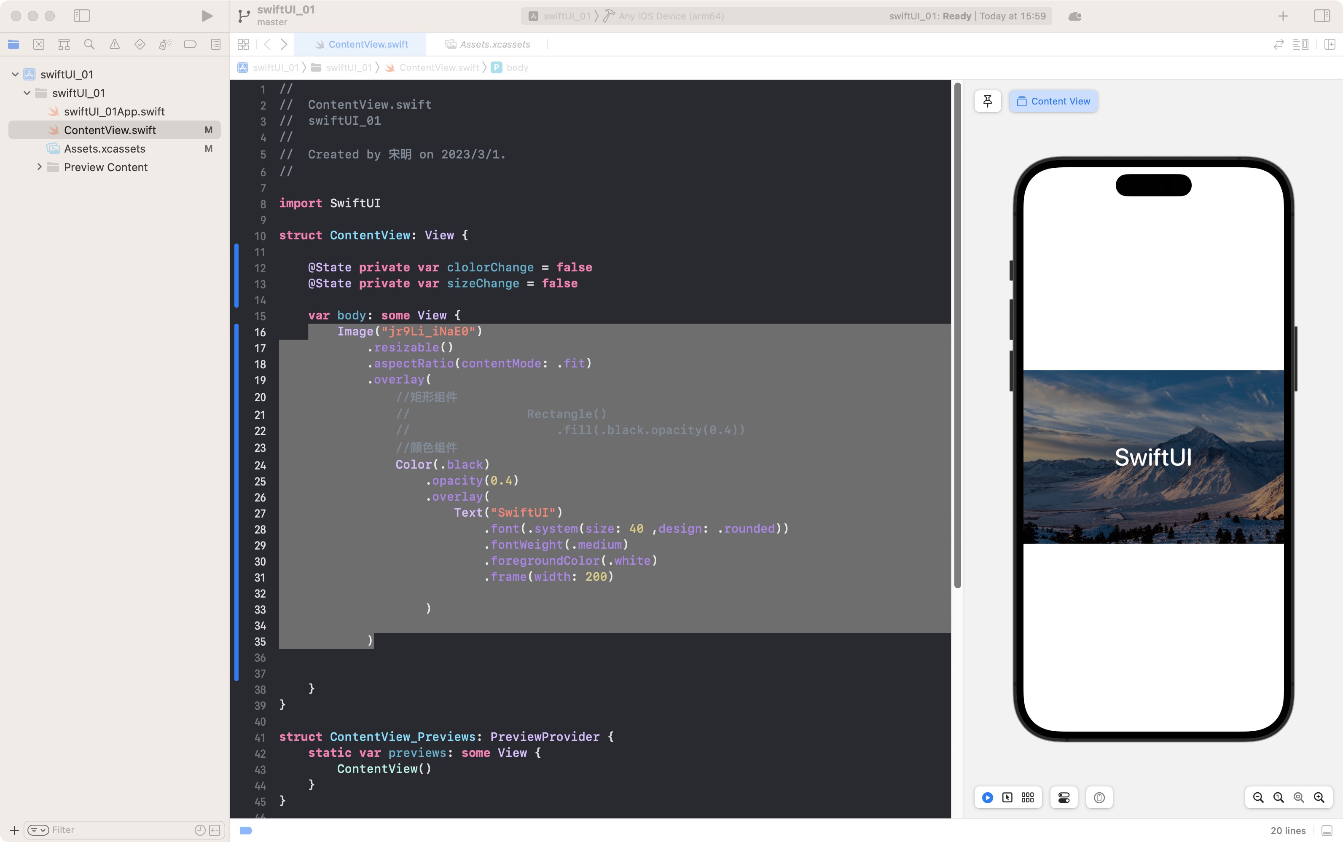Zoom preview to 100 percent
The height and width of the screenshot is (842, 1343).
tap(1279, 797)
